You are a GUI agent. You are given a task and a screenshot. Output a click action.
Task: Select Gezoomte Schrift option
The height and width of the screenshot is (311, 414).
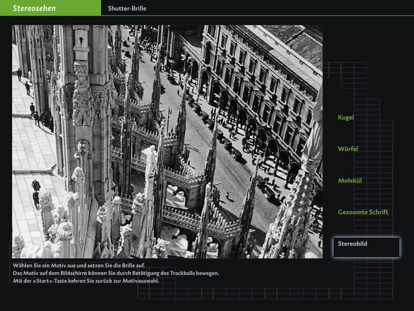363,212
